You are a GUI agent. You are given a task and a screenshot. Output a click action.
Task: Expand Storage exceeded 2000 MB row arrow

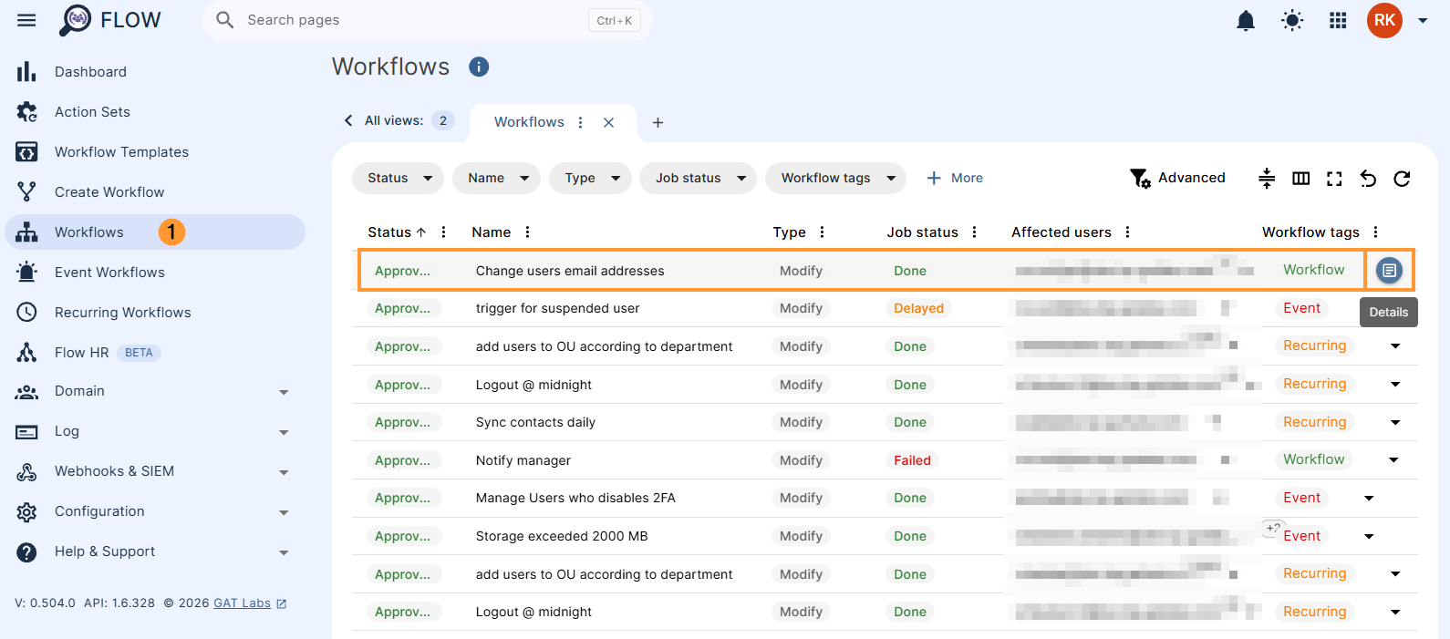tap(1369, 536)
